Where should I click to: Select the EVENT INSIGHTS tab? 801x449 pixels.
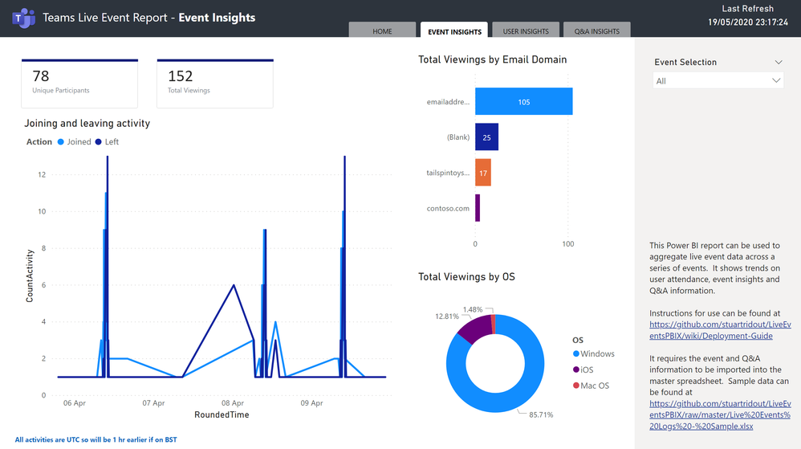(x=454, y=31)
